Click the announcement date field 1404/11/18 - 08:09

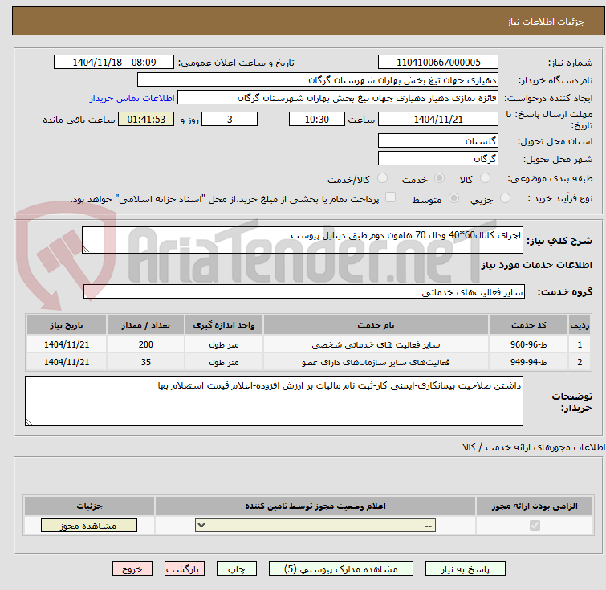pos(114,63)
